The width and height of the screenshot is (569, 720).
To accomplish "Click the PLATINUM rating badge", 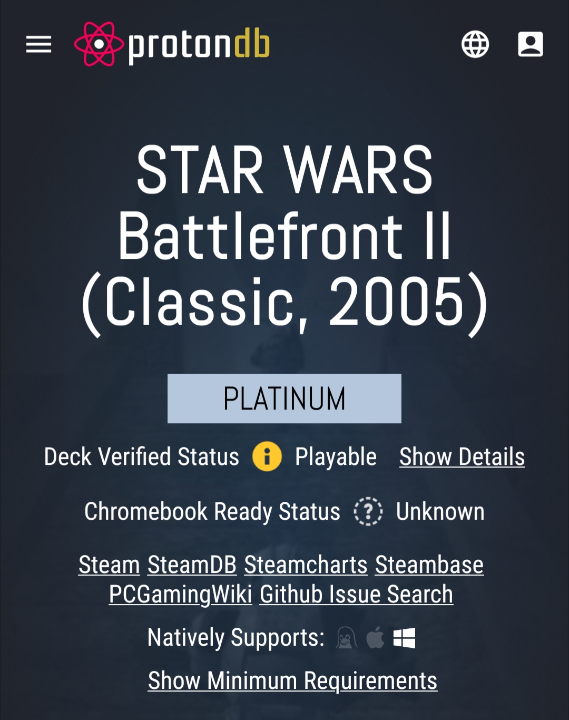I will coord(284,398).
